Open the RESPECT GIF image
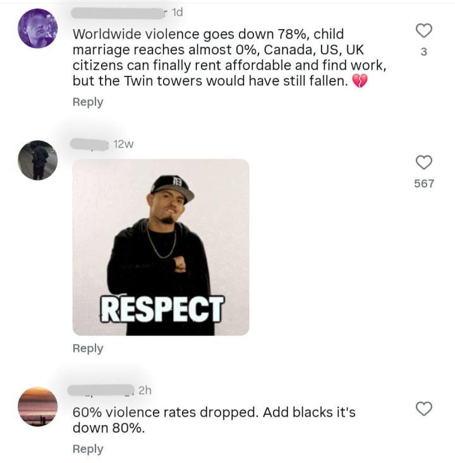The width and height of the screenshot is (455, 463). tap(161, 247)
